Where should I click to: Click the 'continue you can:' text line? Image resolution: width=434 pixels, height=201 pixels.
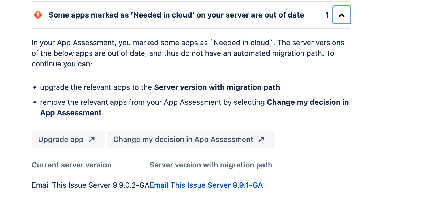62,64
